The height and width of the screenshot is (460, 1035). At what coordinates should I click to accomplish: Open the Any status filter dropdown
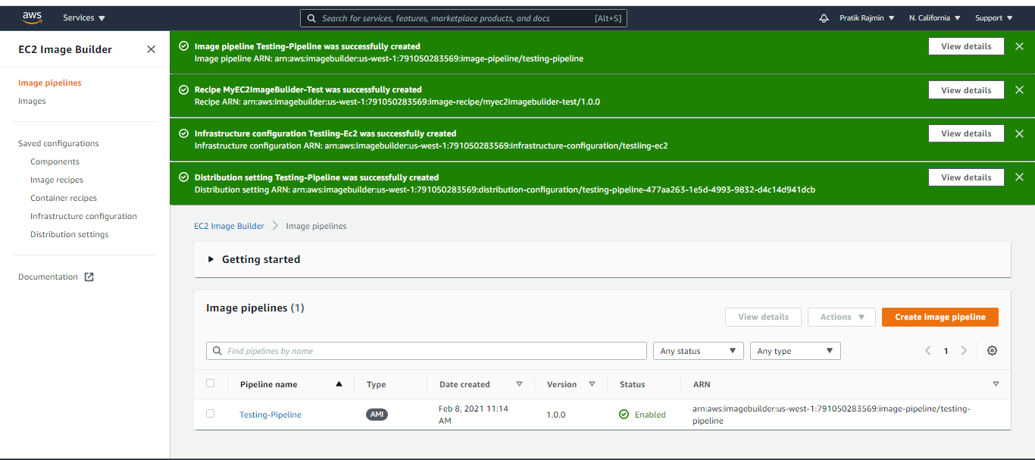698,351
